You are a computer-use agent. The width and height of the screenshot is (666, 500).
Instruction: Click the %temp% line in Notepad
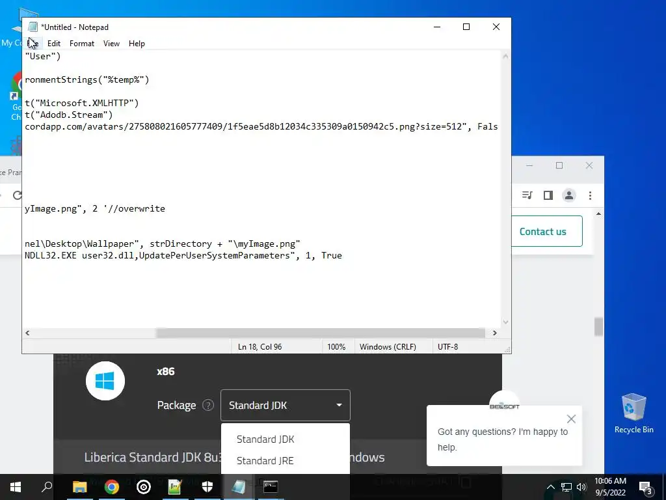pos(87,79)
